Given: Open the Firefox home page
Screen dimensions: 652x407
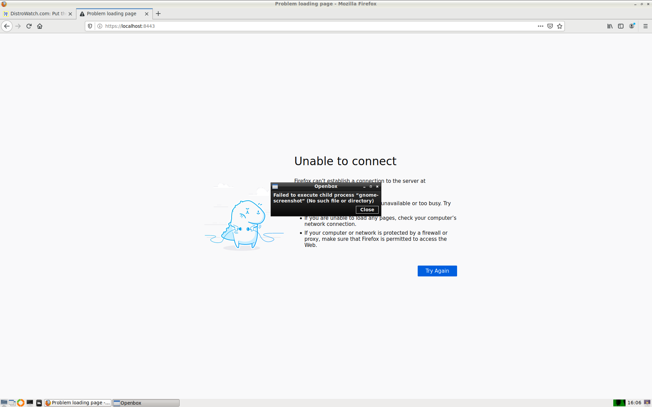Looking at the screenshot, I should (40, 26).
